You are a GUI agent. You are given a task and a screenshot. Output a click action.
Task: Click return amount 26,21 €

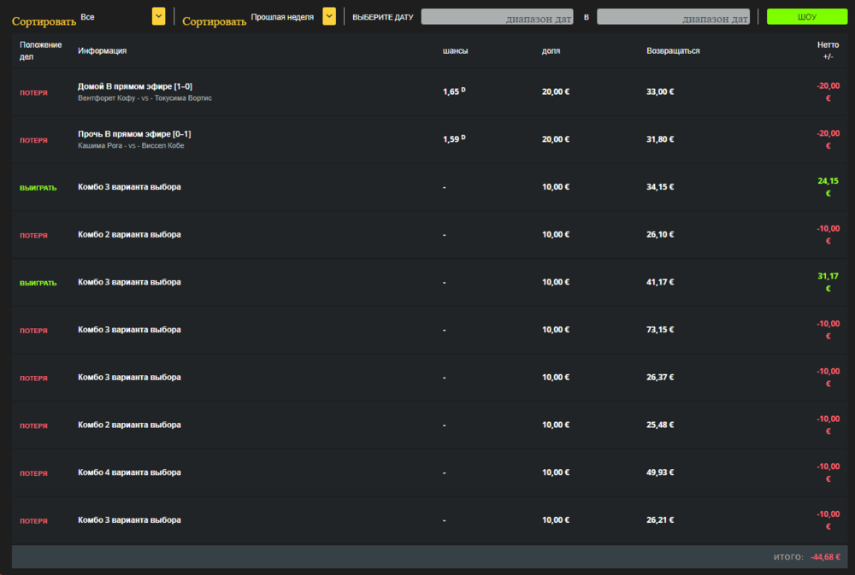660,520
